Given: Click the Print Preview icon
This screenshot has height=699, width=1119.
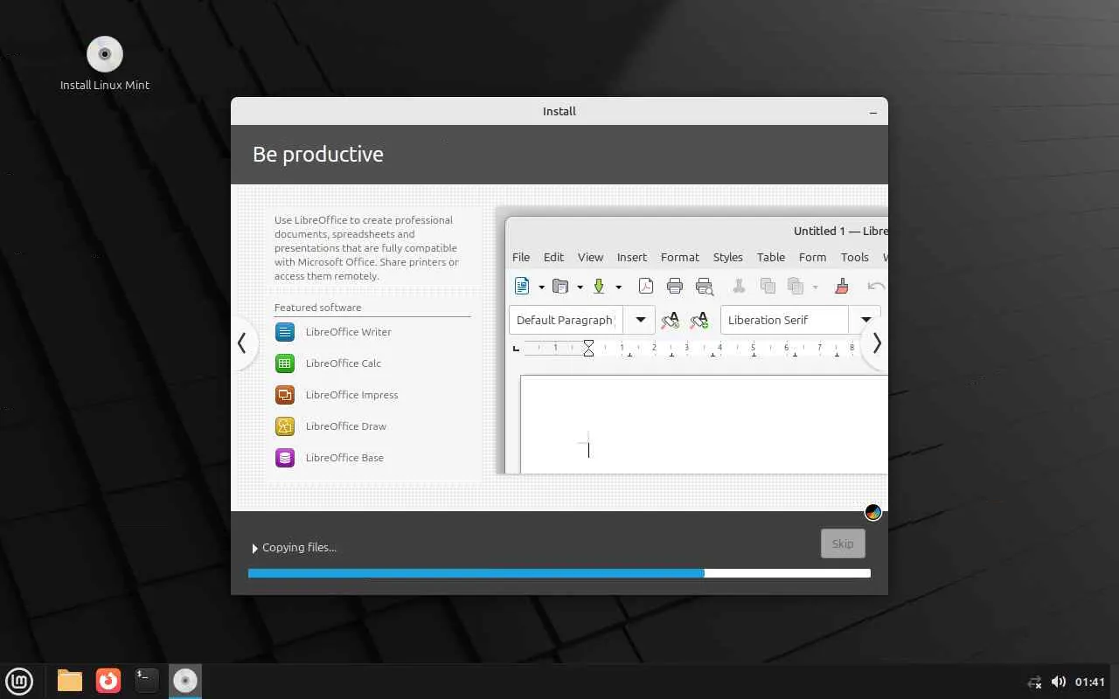Looking at the screenshot, I should coord(704,286).
